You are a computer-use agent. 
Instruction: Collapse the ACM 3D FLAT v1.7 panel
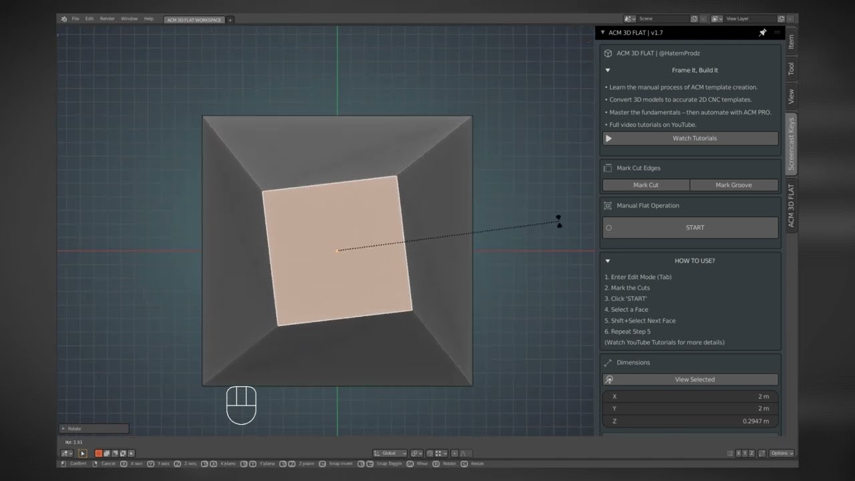point(603,32)
